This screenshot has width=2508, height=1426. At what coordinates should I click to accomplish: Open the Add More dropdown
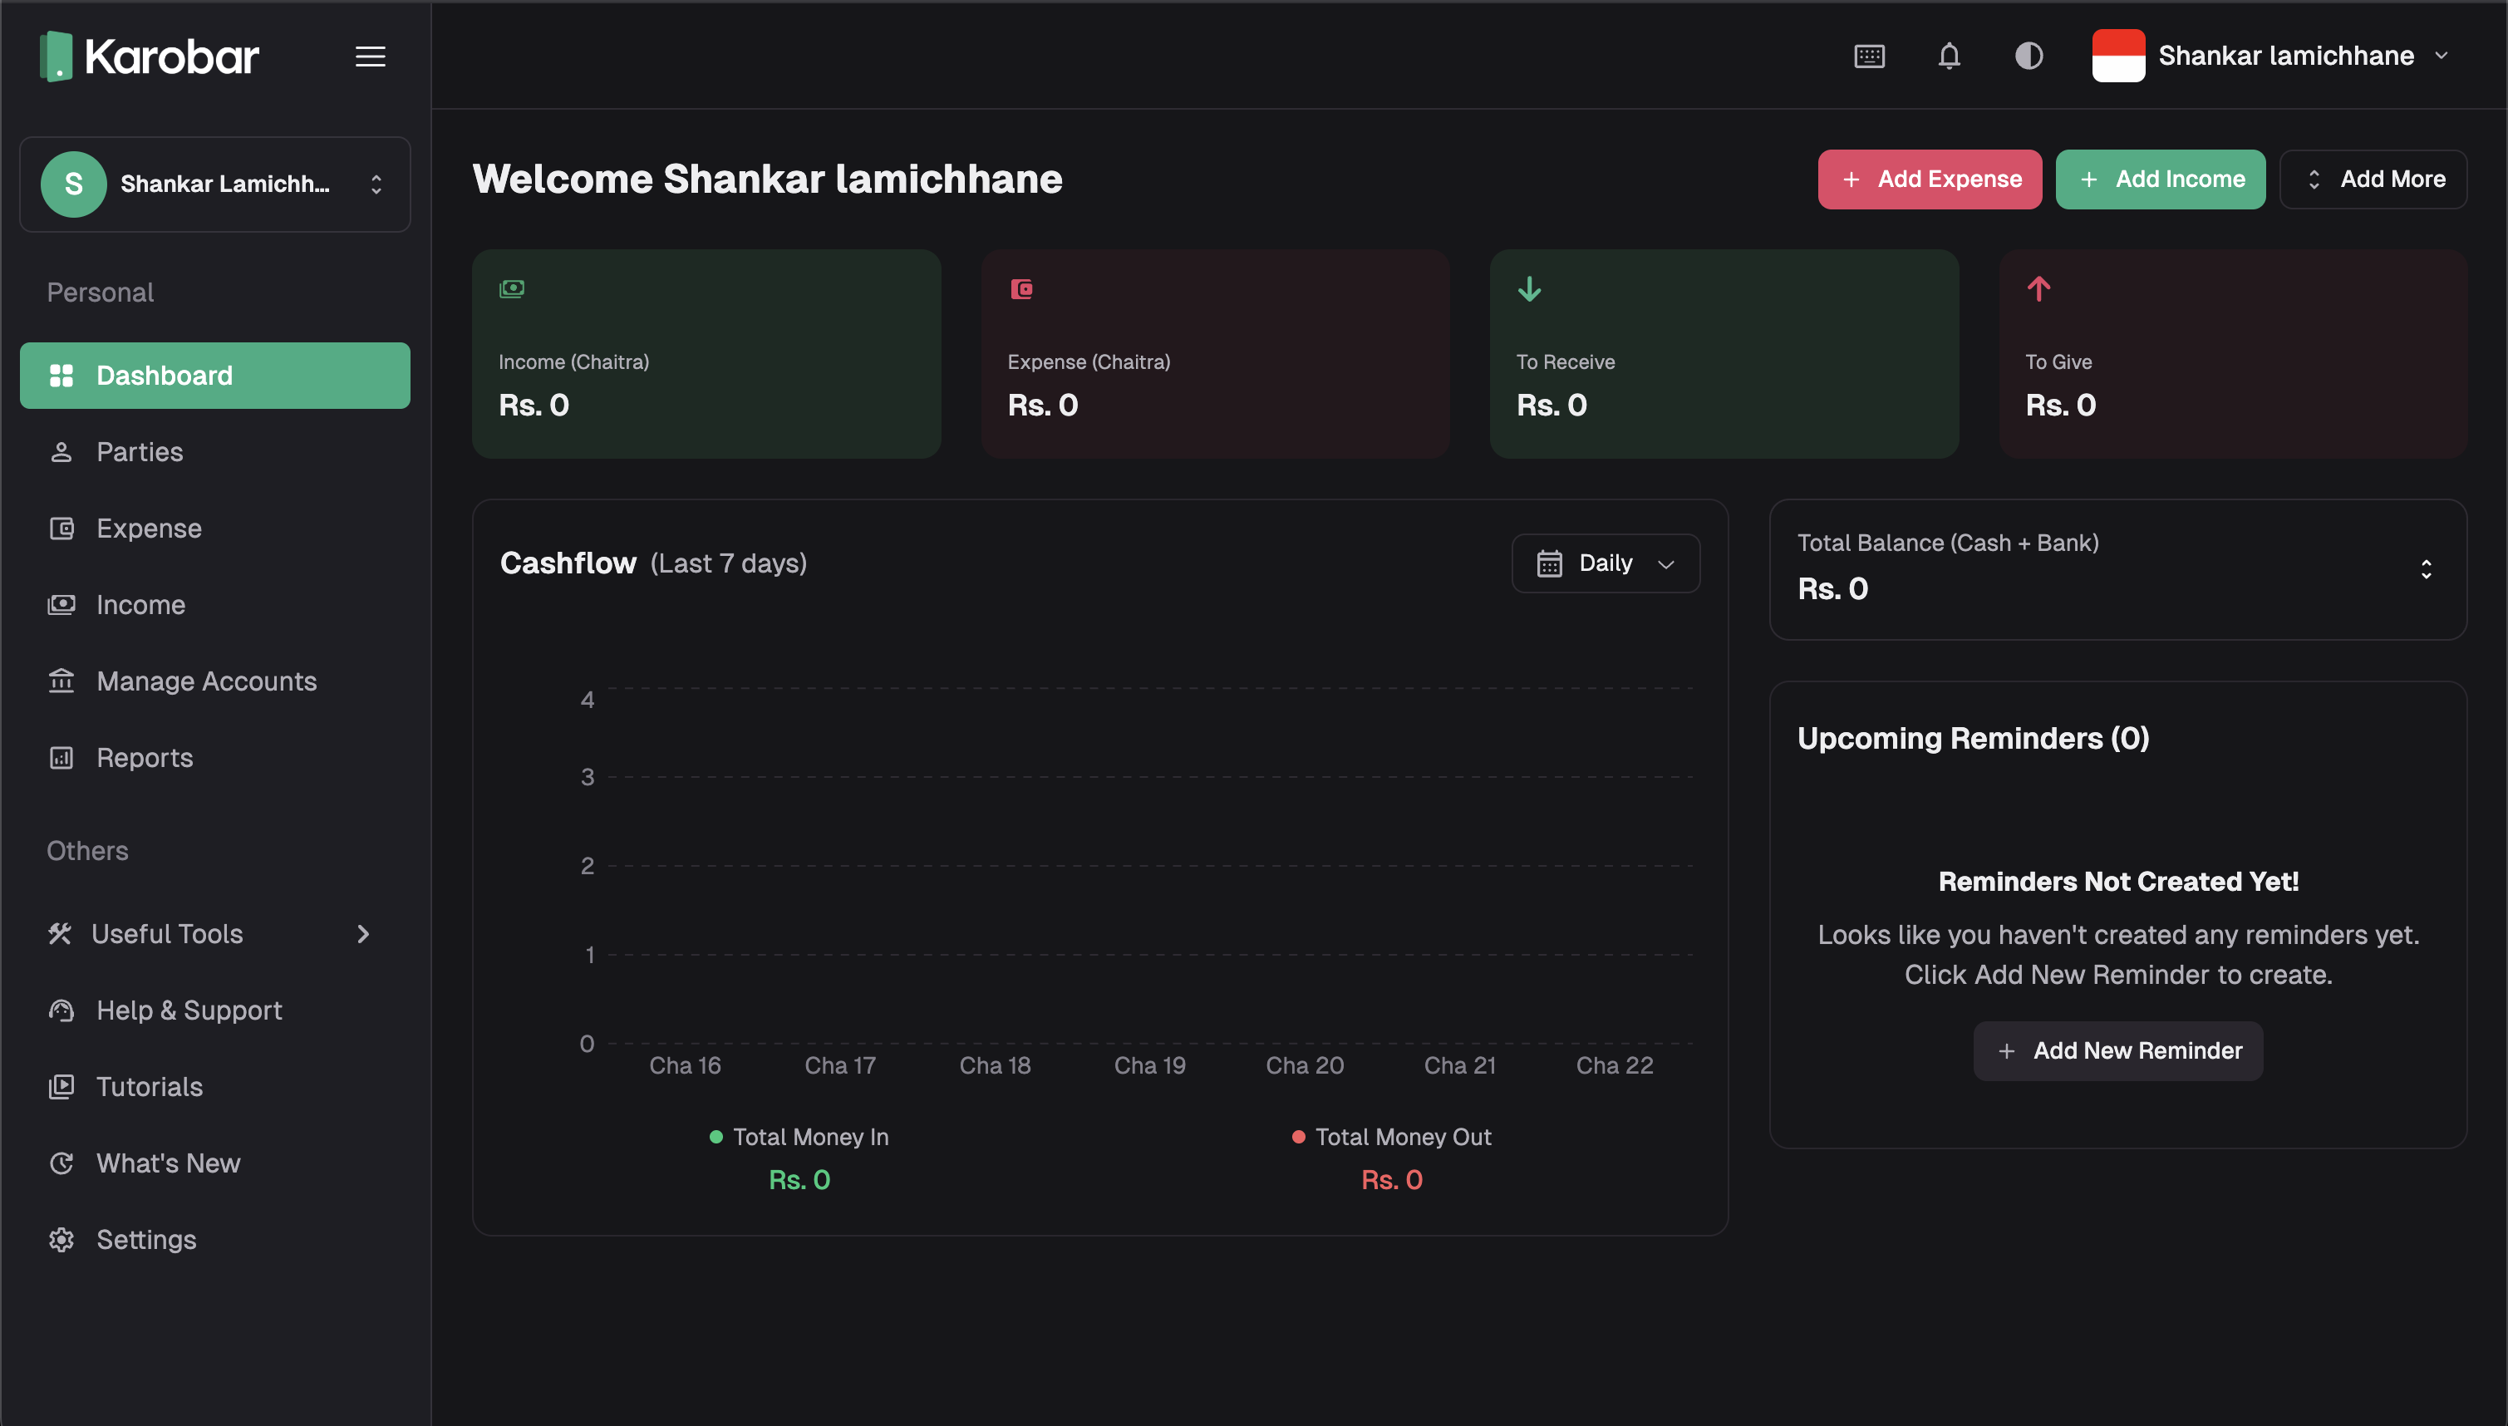tap(2373, 179)
